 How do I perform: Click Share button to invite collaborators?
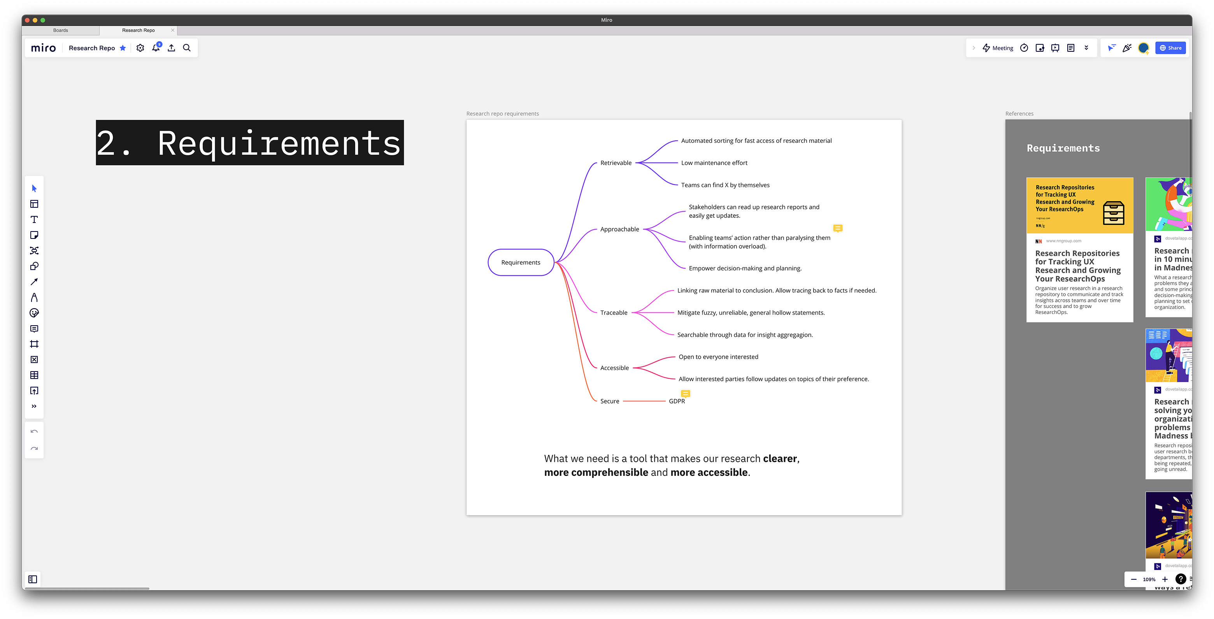coord(1170,47)
